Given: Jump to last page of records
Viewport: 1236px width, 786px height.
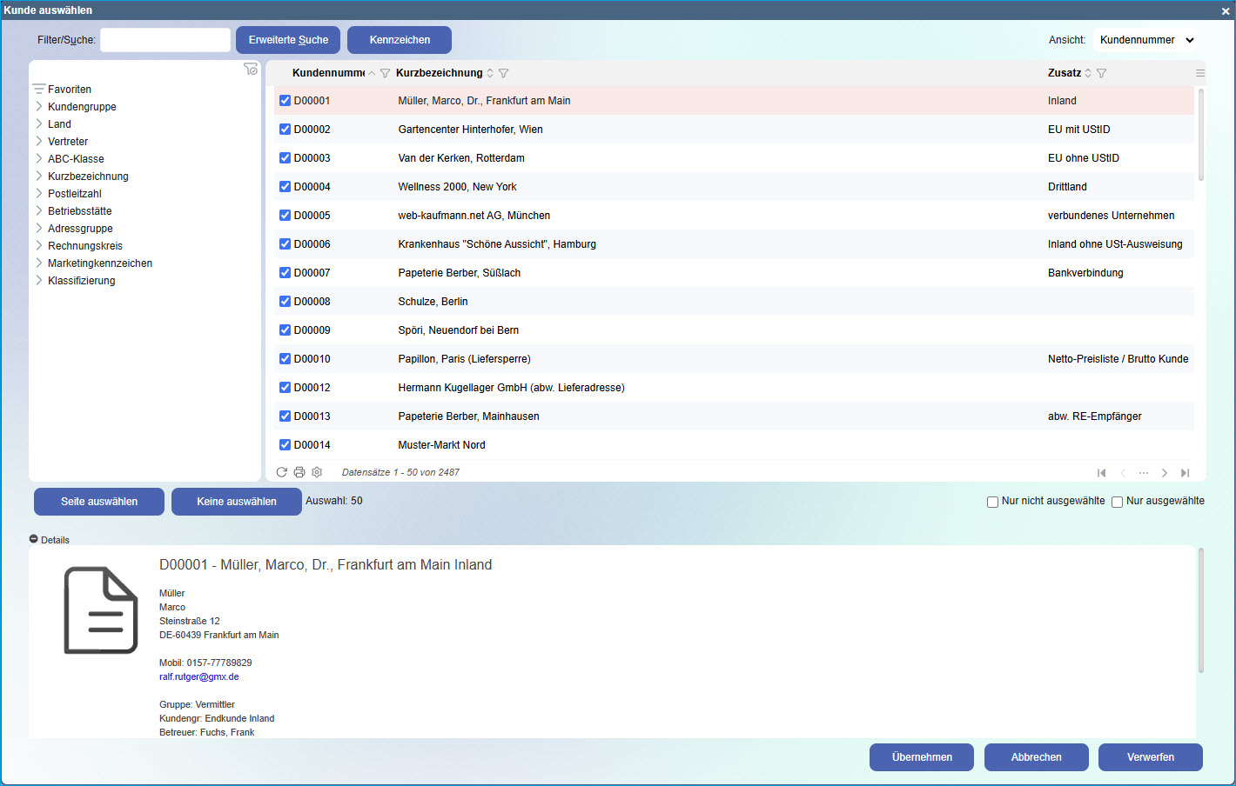Looking at the screenshot, I should click(x=1185, y=473).
